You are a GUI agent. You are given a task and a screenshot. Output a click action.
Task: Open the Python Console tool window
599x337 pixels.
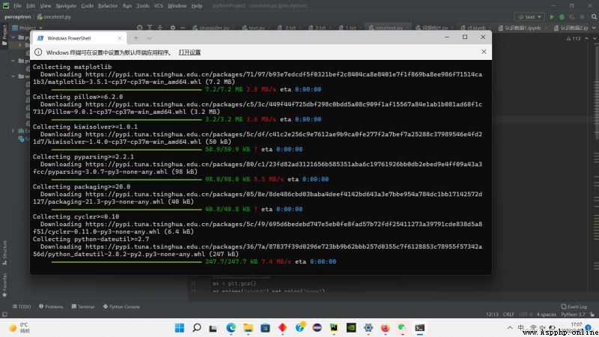(121, 306)
